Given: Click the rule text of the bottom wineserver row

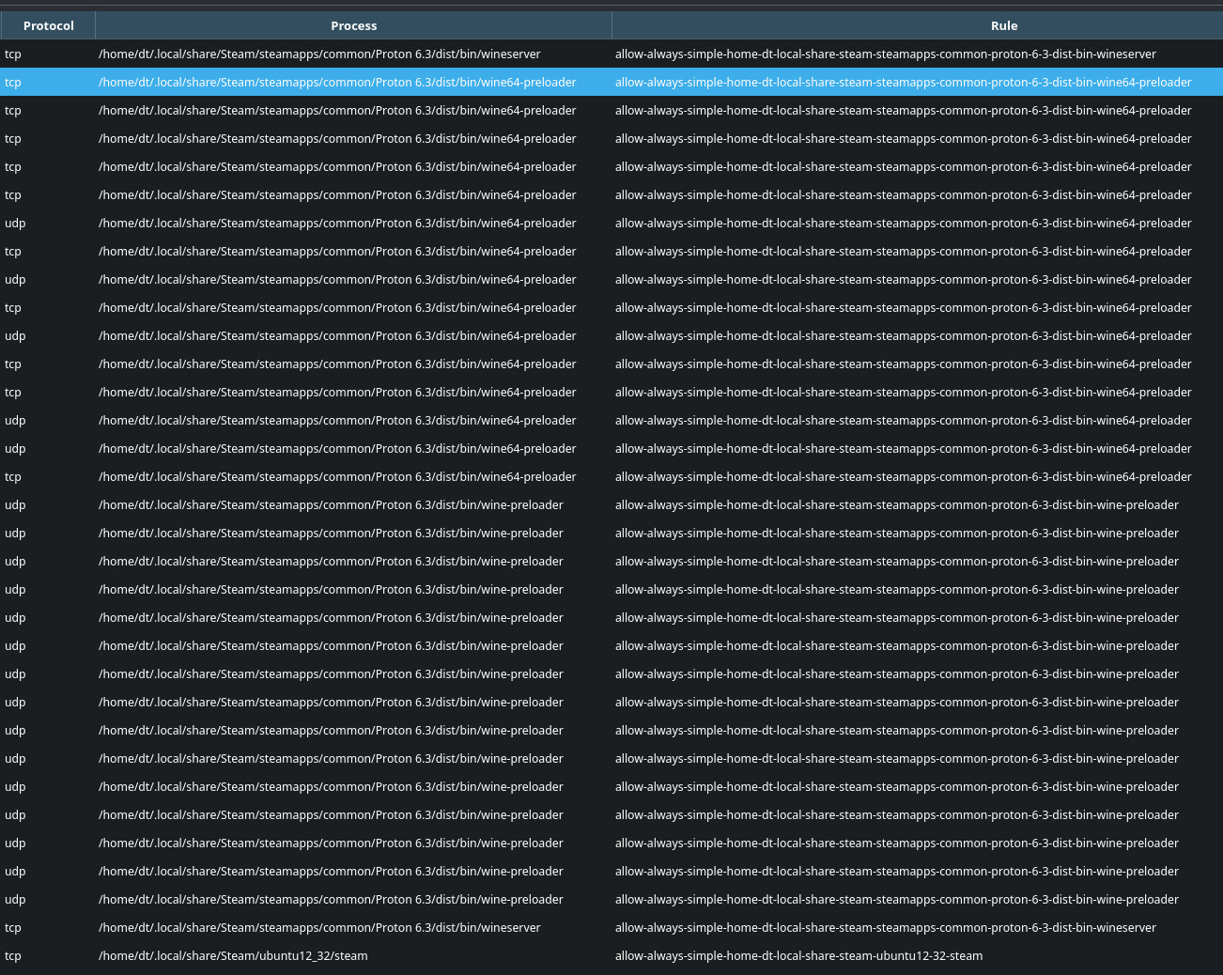Looking at the screenshot, I should click(x=885, y=927).
